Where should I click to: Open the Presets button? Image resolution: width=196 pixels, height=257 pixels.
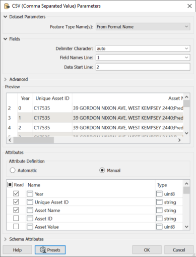pyautogui.click(x=50, y=250)
